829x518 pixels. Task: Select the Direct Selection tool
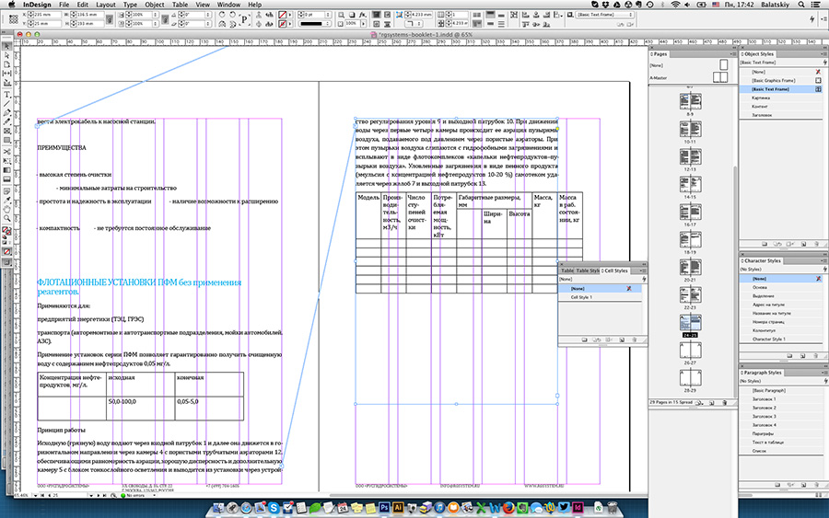click(6, 55)
